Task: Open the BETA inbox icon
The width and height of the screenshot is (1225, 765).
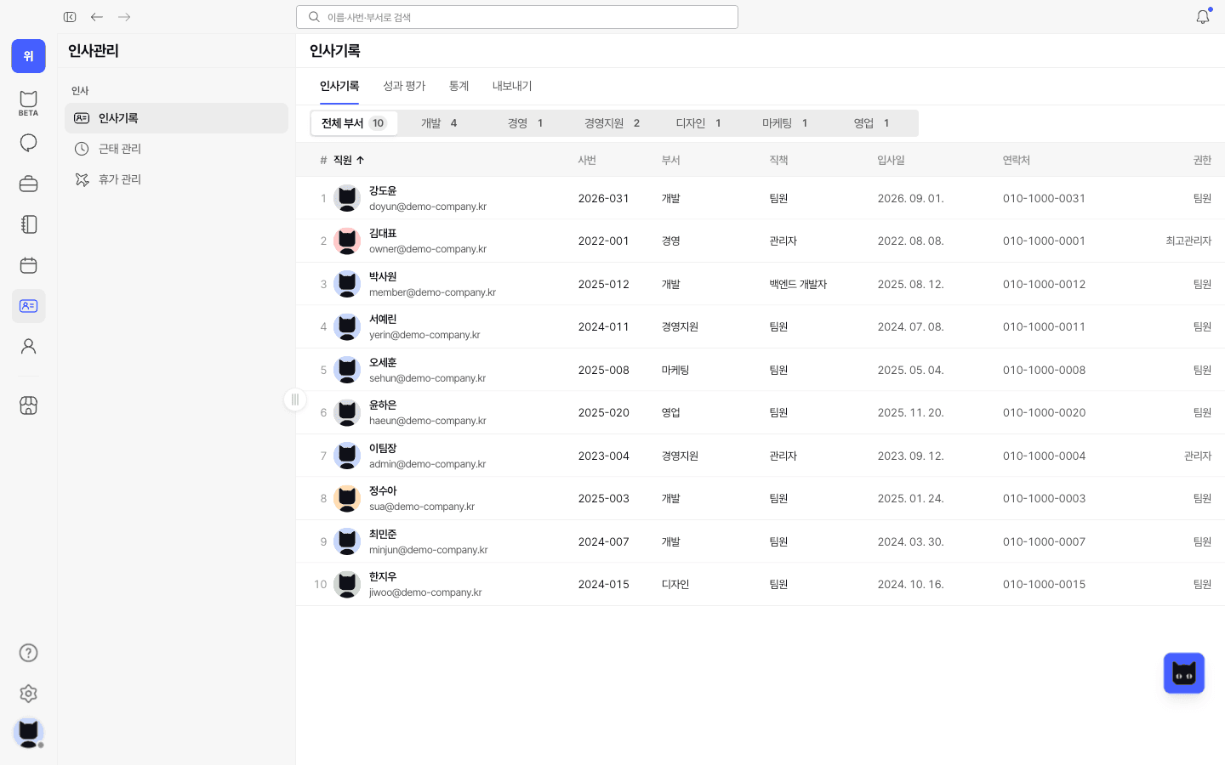Action: tap(28, 103)
